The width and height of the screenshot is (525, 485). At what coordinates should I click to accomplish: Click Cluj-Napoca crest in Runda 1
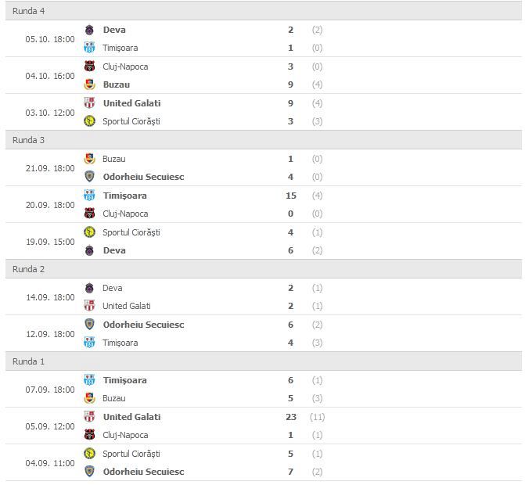coord(89,435)
